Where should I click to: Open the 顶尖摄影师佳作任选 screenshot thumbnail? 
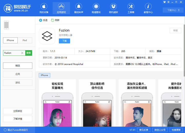97,103
